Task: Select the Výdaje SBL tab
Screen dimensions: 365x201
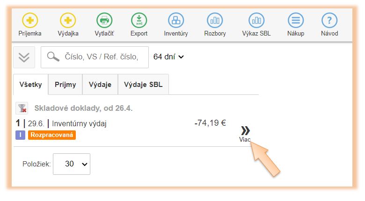Action: [143, 85]
